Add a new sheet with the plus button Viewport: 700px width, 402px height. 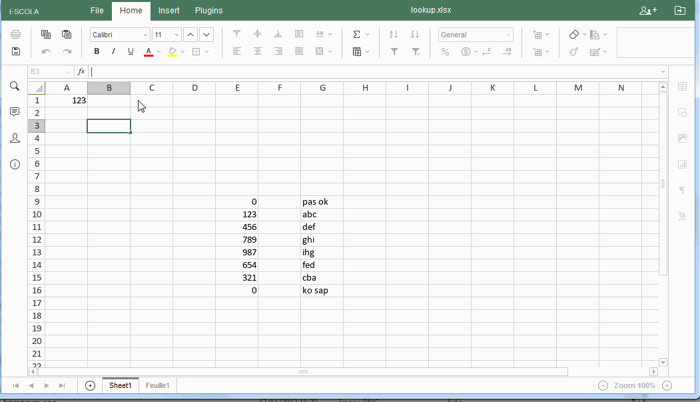click(89, 385)
